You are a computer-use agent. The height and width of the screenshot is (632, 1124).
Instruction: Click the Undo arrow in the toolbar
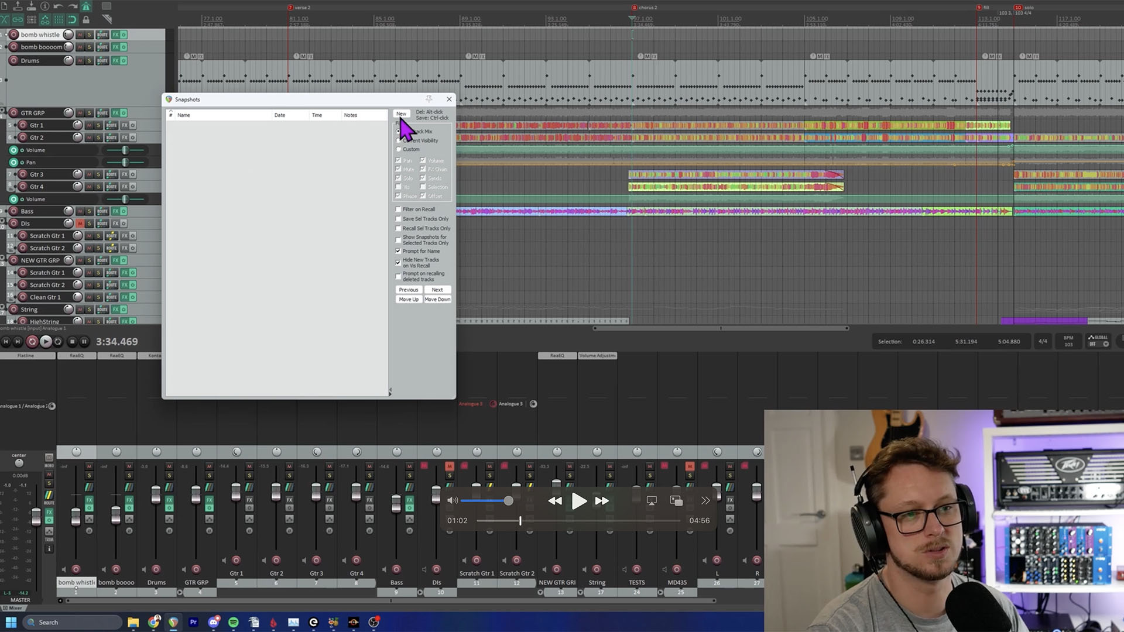point(58,6)
